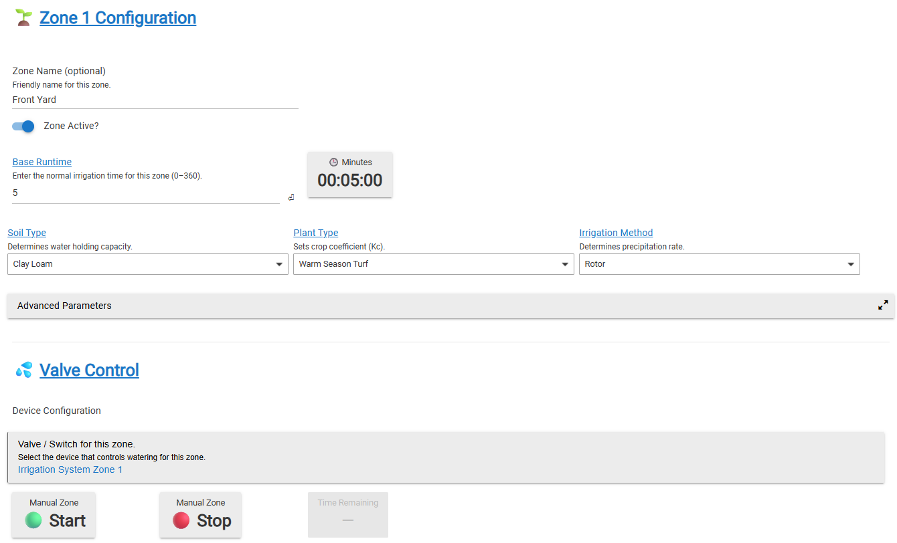Click the water droplets icon beside Valve Control
897x543 pixels.
[x=24, y=370]
